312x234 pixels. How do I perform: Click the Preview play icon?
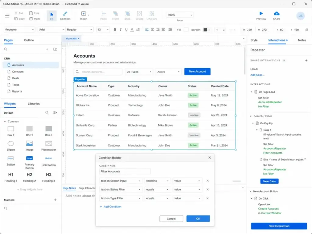click(261, 13)
